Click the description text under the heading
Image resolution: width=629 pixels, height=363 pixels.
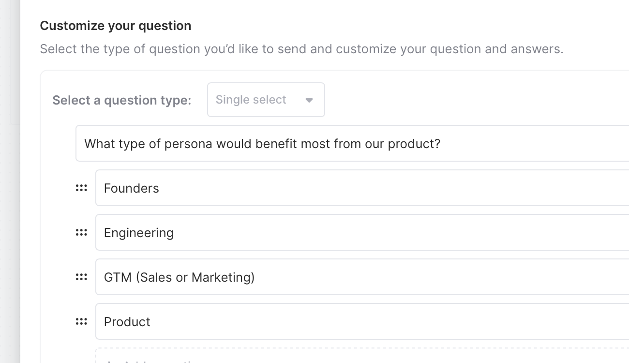click(x=301, y=49)
